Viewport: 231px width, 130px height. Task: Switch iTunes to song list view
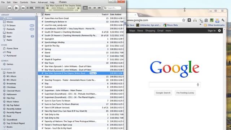pyautogui.click(x=85, y=8)
